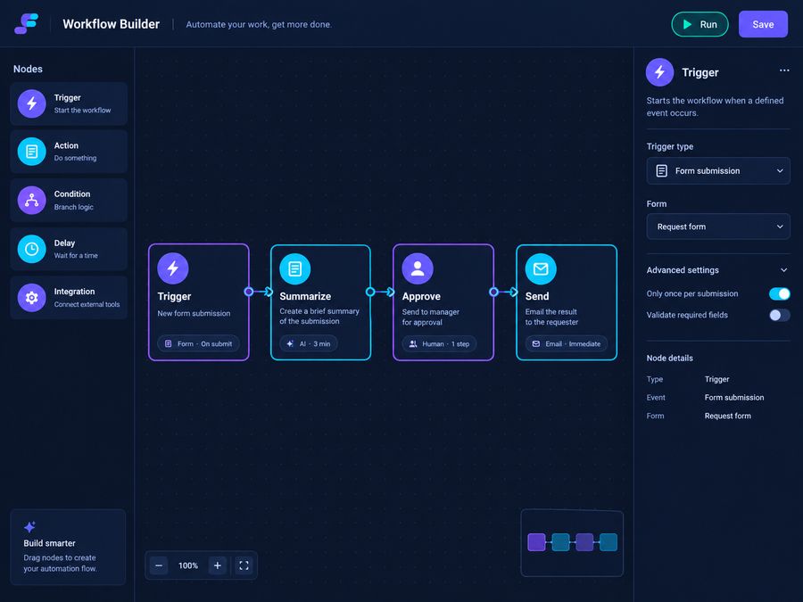Click the Save button
803x602 pixels.
(x=763, y=24)
